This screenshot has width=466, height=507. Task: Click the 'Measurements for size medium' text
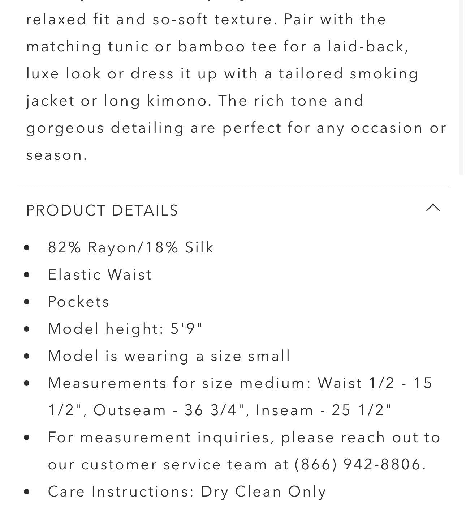coord(180,383)
